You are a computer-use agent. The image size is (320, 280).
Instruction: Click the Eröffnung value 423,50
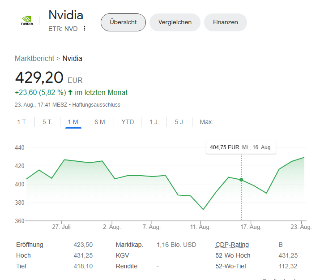[83, 245]
